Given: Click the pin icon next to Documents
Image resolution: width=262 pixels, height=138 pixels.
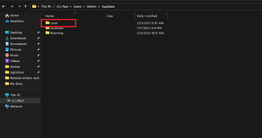Looking at the screenshot, I should point(38,44).
